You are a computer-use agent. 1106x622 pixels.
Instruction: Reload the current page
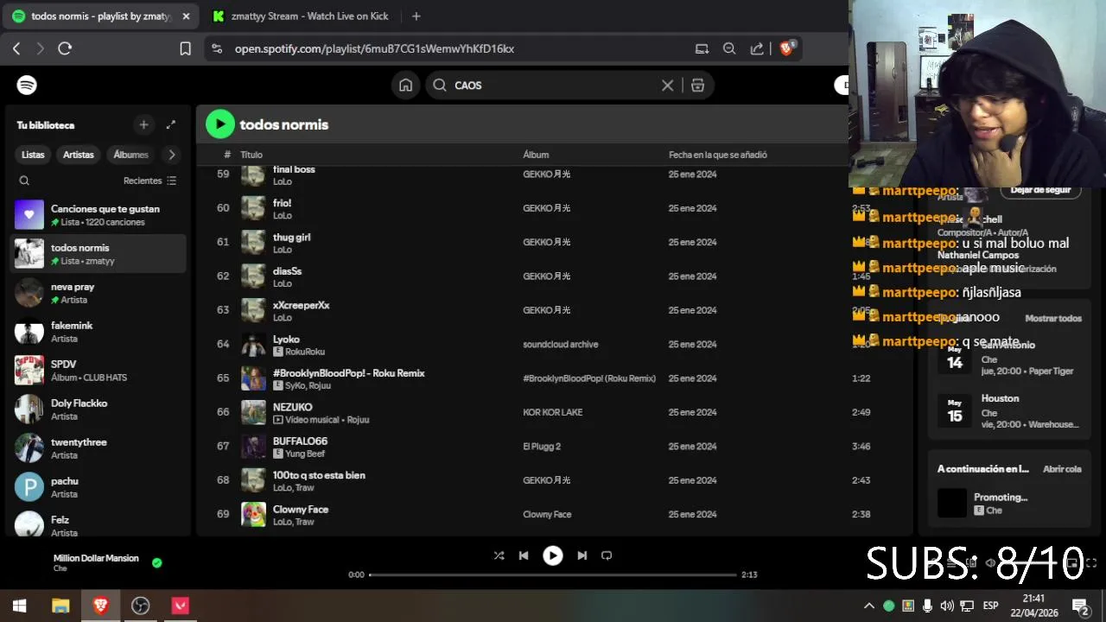click(65, 48)
